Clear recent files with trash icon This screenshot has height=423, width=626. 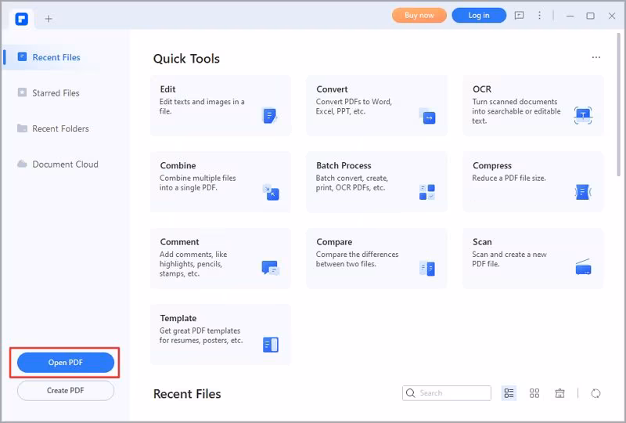pyautogui.click(x=559, y=393)
